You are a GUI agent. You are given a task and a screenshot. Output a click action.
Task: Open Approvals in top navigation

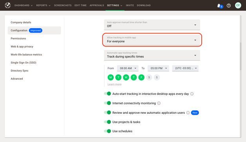[97, 5]
